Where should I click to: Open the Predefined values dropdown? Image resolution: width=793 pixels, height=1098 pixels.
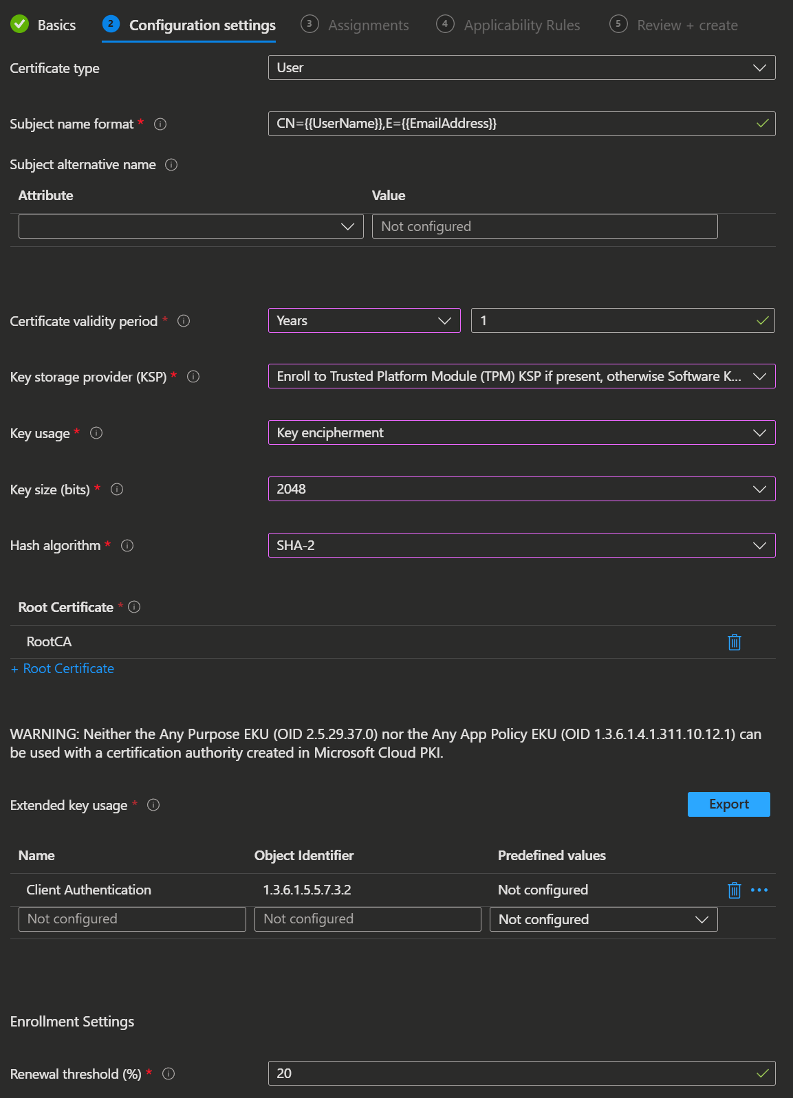[x=604, y=919]
